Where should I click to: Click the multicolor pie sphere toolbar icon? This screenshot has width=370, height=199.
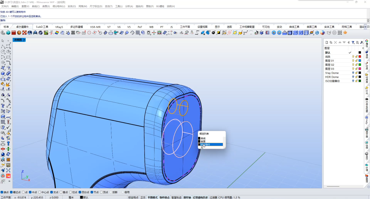323,33
